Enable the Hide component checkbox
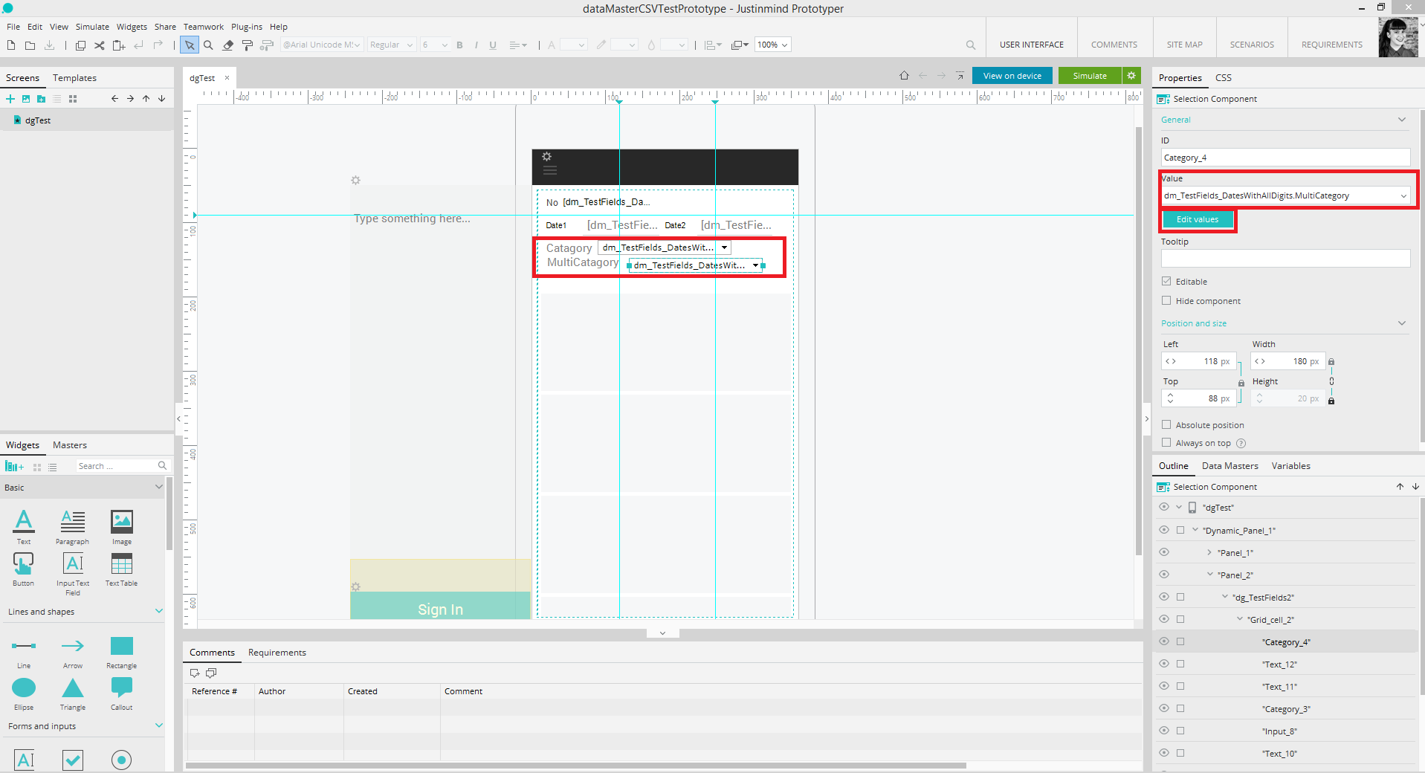The width and height of the screenshot is (1425, 773). (x=1166, y=301)
